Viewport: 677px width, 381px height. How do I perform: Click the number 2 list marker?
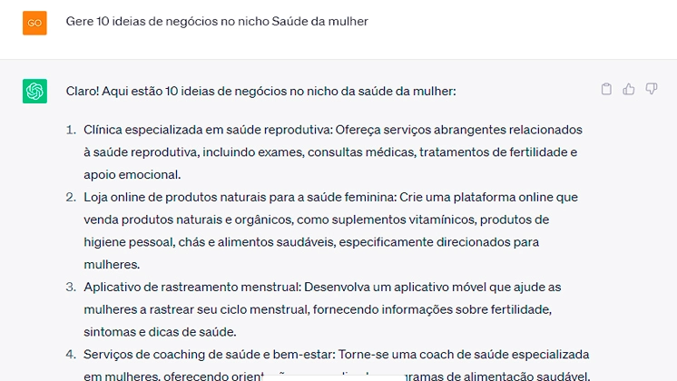click(71, 197)
